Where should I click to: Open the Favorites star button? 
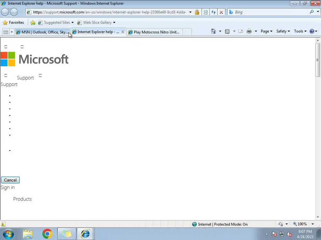point(13,22)
